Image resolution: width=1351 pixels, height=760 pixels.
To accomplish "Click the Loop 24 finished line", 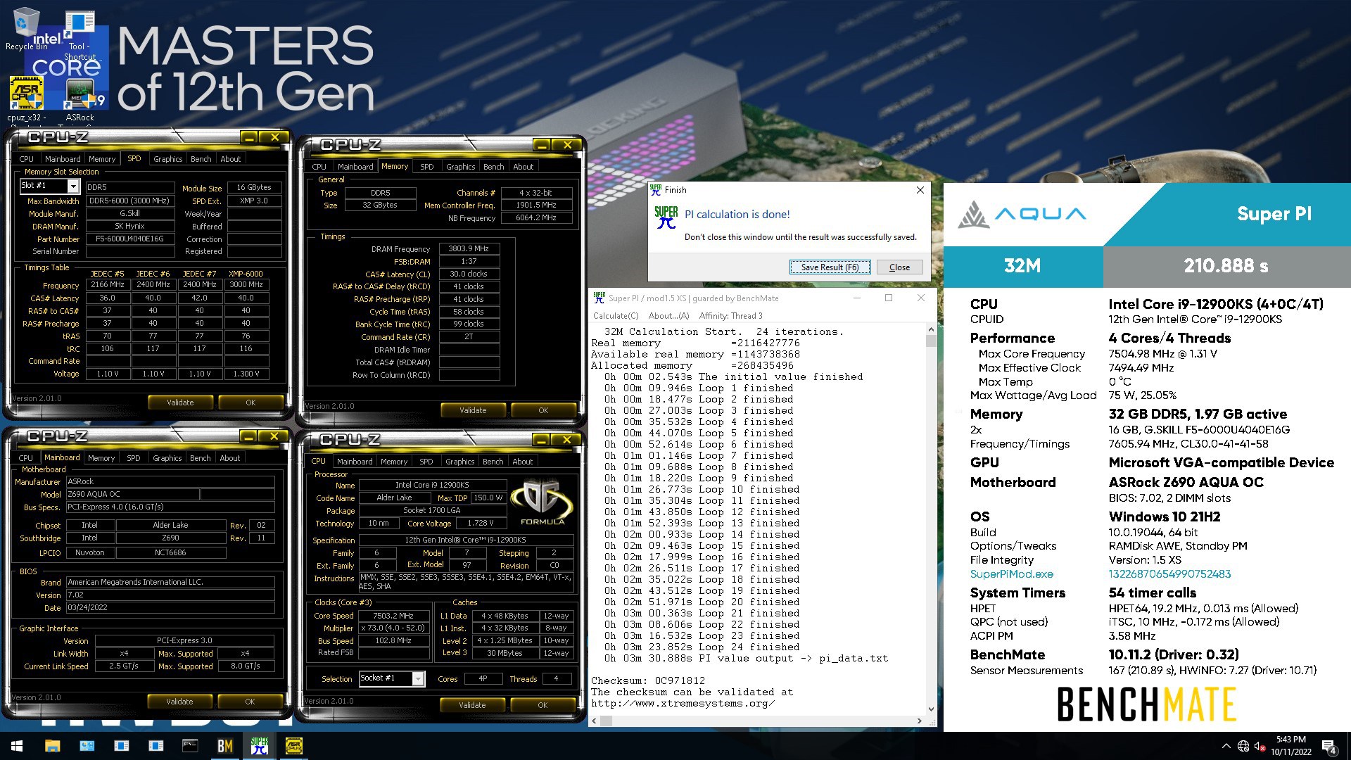I will 702,647.
